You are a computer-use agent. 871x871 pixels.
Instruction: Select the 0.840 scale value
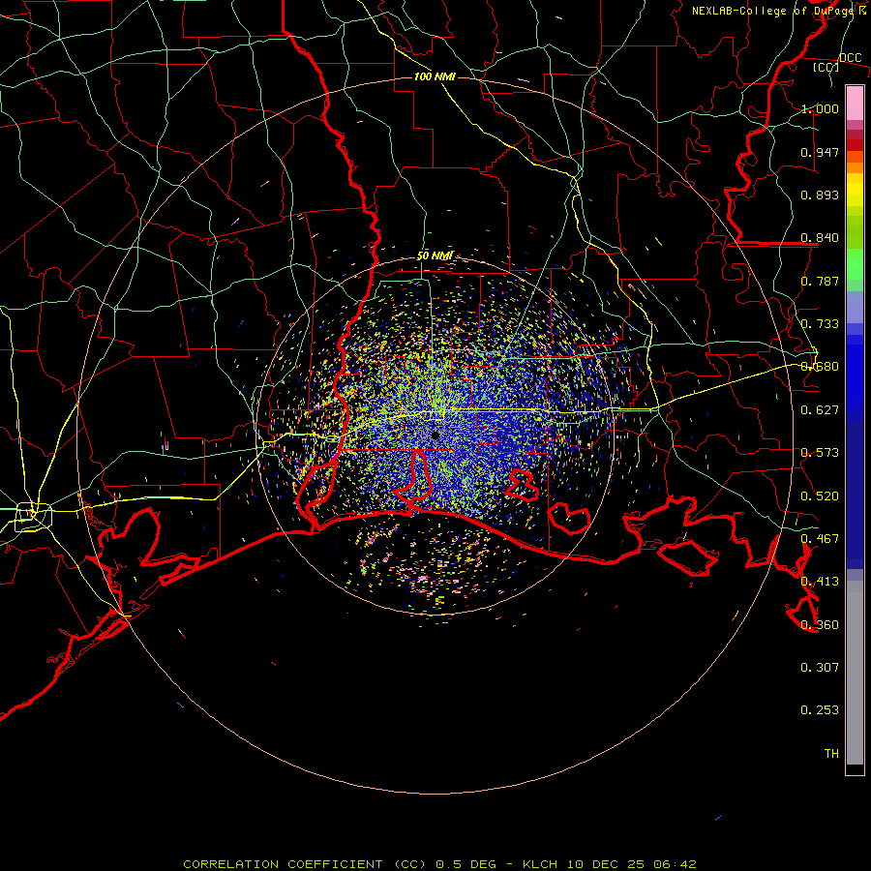pos(820,238)
